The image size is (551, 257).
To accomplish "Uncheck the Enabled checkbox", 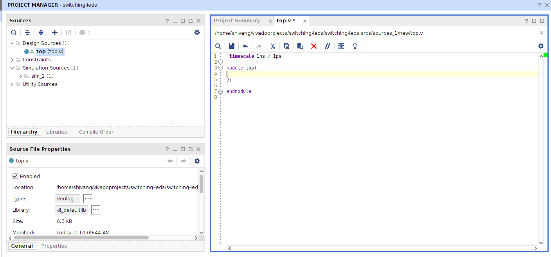I will pyautogui.click(x=16, y=176).
